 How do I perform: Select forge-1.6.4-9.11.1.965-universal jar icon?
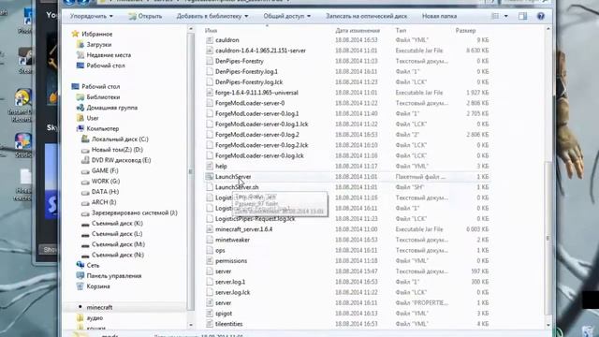coord(210,93)
